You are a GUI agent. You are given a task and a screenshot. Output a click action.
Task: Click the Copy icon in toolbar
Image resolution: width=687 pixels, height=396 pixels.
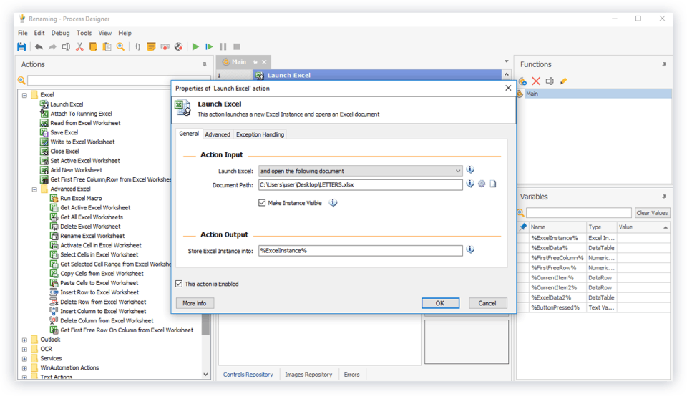click(93, 46)
